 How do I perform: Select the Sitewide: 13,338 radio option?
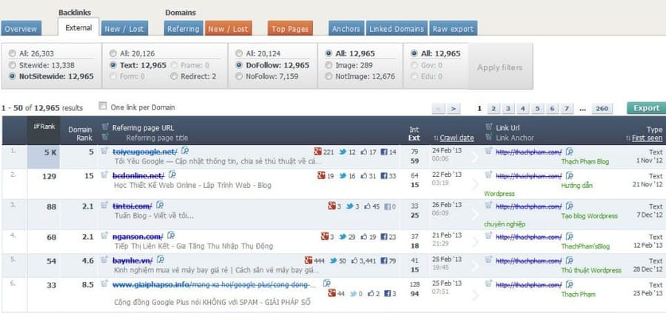click(x=12, y=65)
